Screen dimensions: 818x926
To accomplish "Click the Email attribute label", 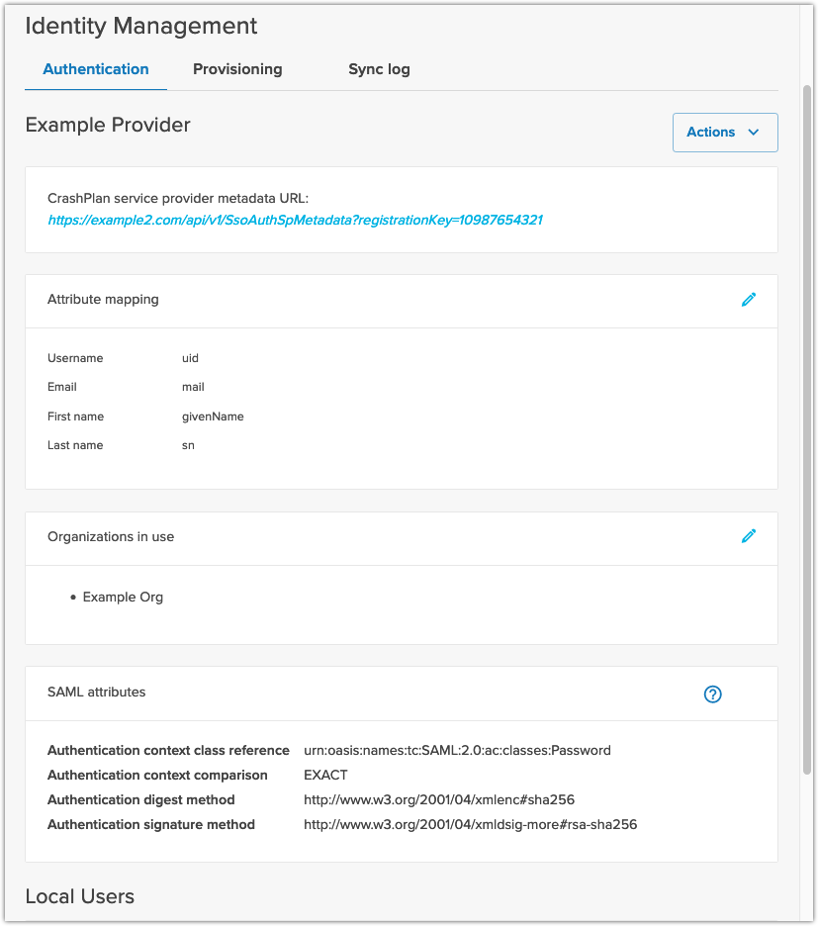I will [x=62, y=387].
